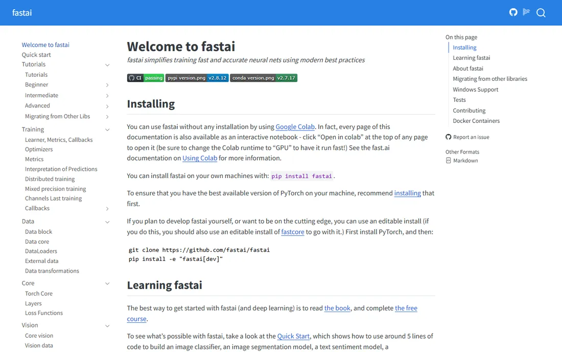Open Vision data page
The height and width of the screenshot is (352, 562).
point(39,345)
